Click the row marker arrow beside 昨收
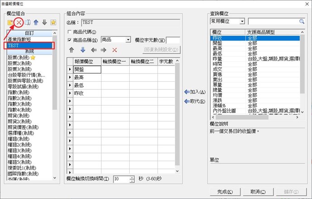The image size is (312, 199). [x=70, y=93]
